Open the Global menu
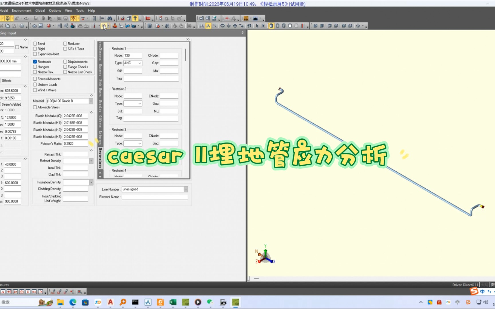The height and width of the screenshot is (309, 495). (40, 11)
